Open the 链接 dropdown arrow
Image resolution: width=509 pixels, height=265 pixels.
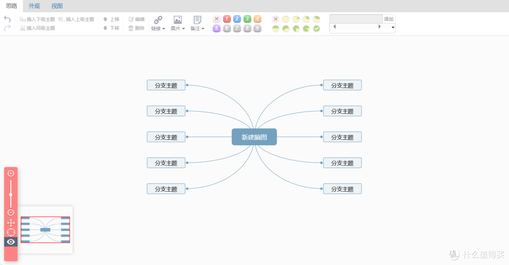click(x=164, y=29)
